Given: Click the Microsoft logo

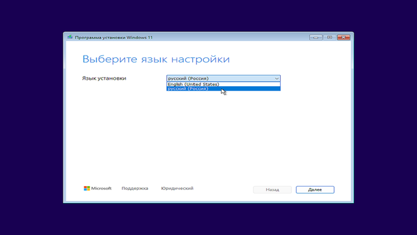Looking at the screenshot, I should coord(98,189).
